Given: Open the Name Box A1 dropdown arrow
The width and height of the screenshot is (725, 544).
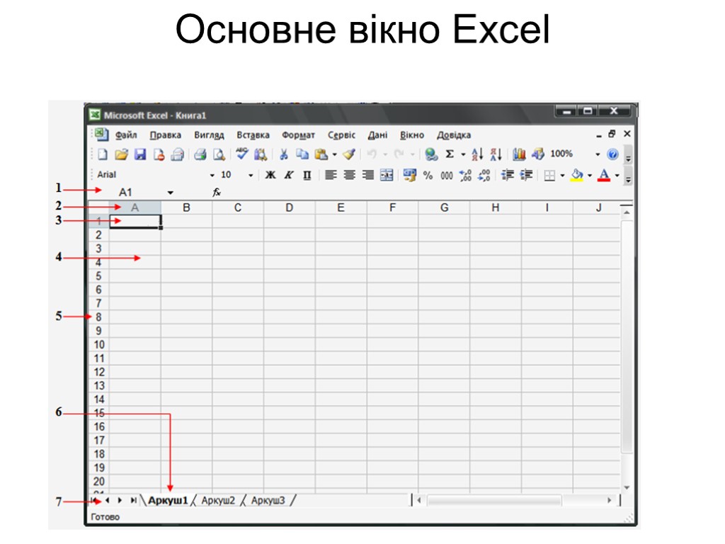Looking at the screenshot, I should pos(170,193).
